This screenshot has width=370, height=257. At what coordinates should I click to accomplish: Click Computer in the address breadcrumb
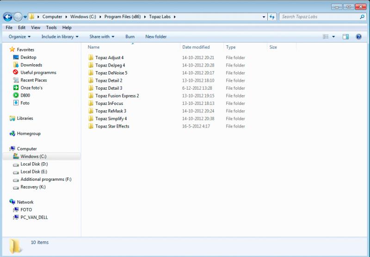[52, 17]
